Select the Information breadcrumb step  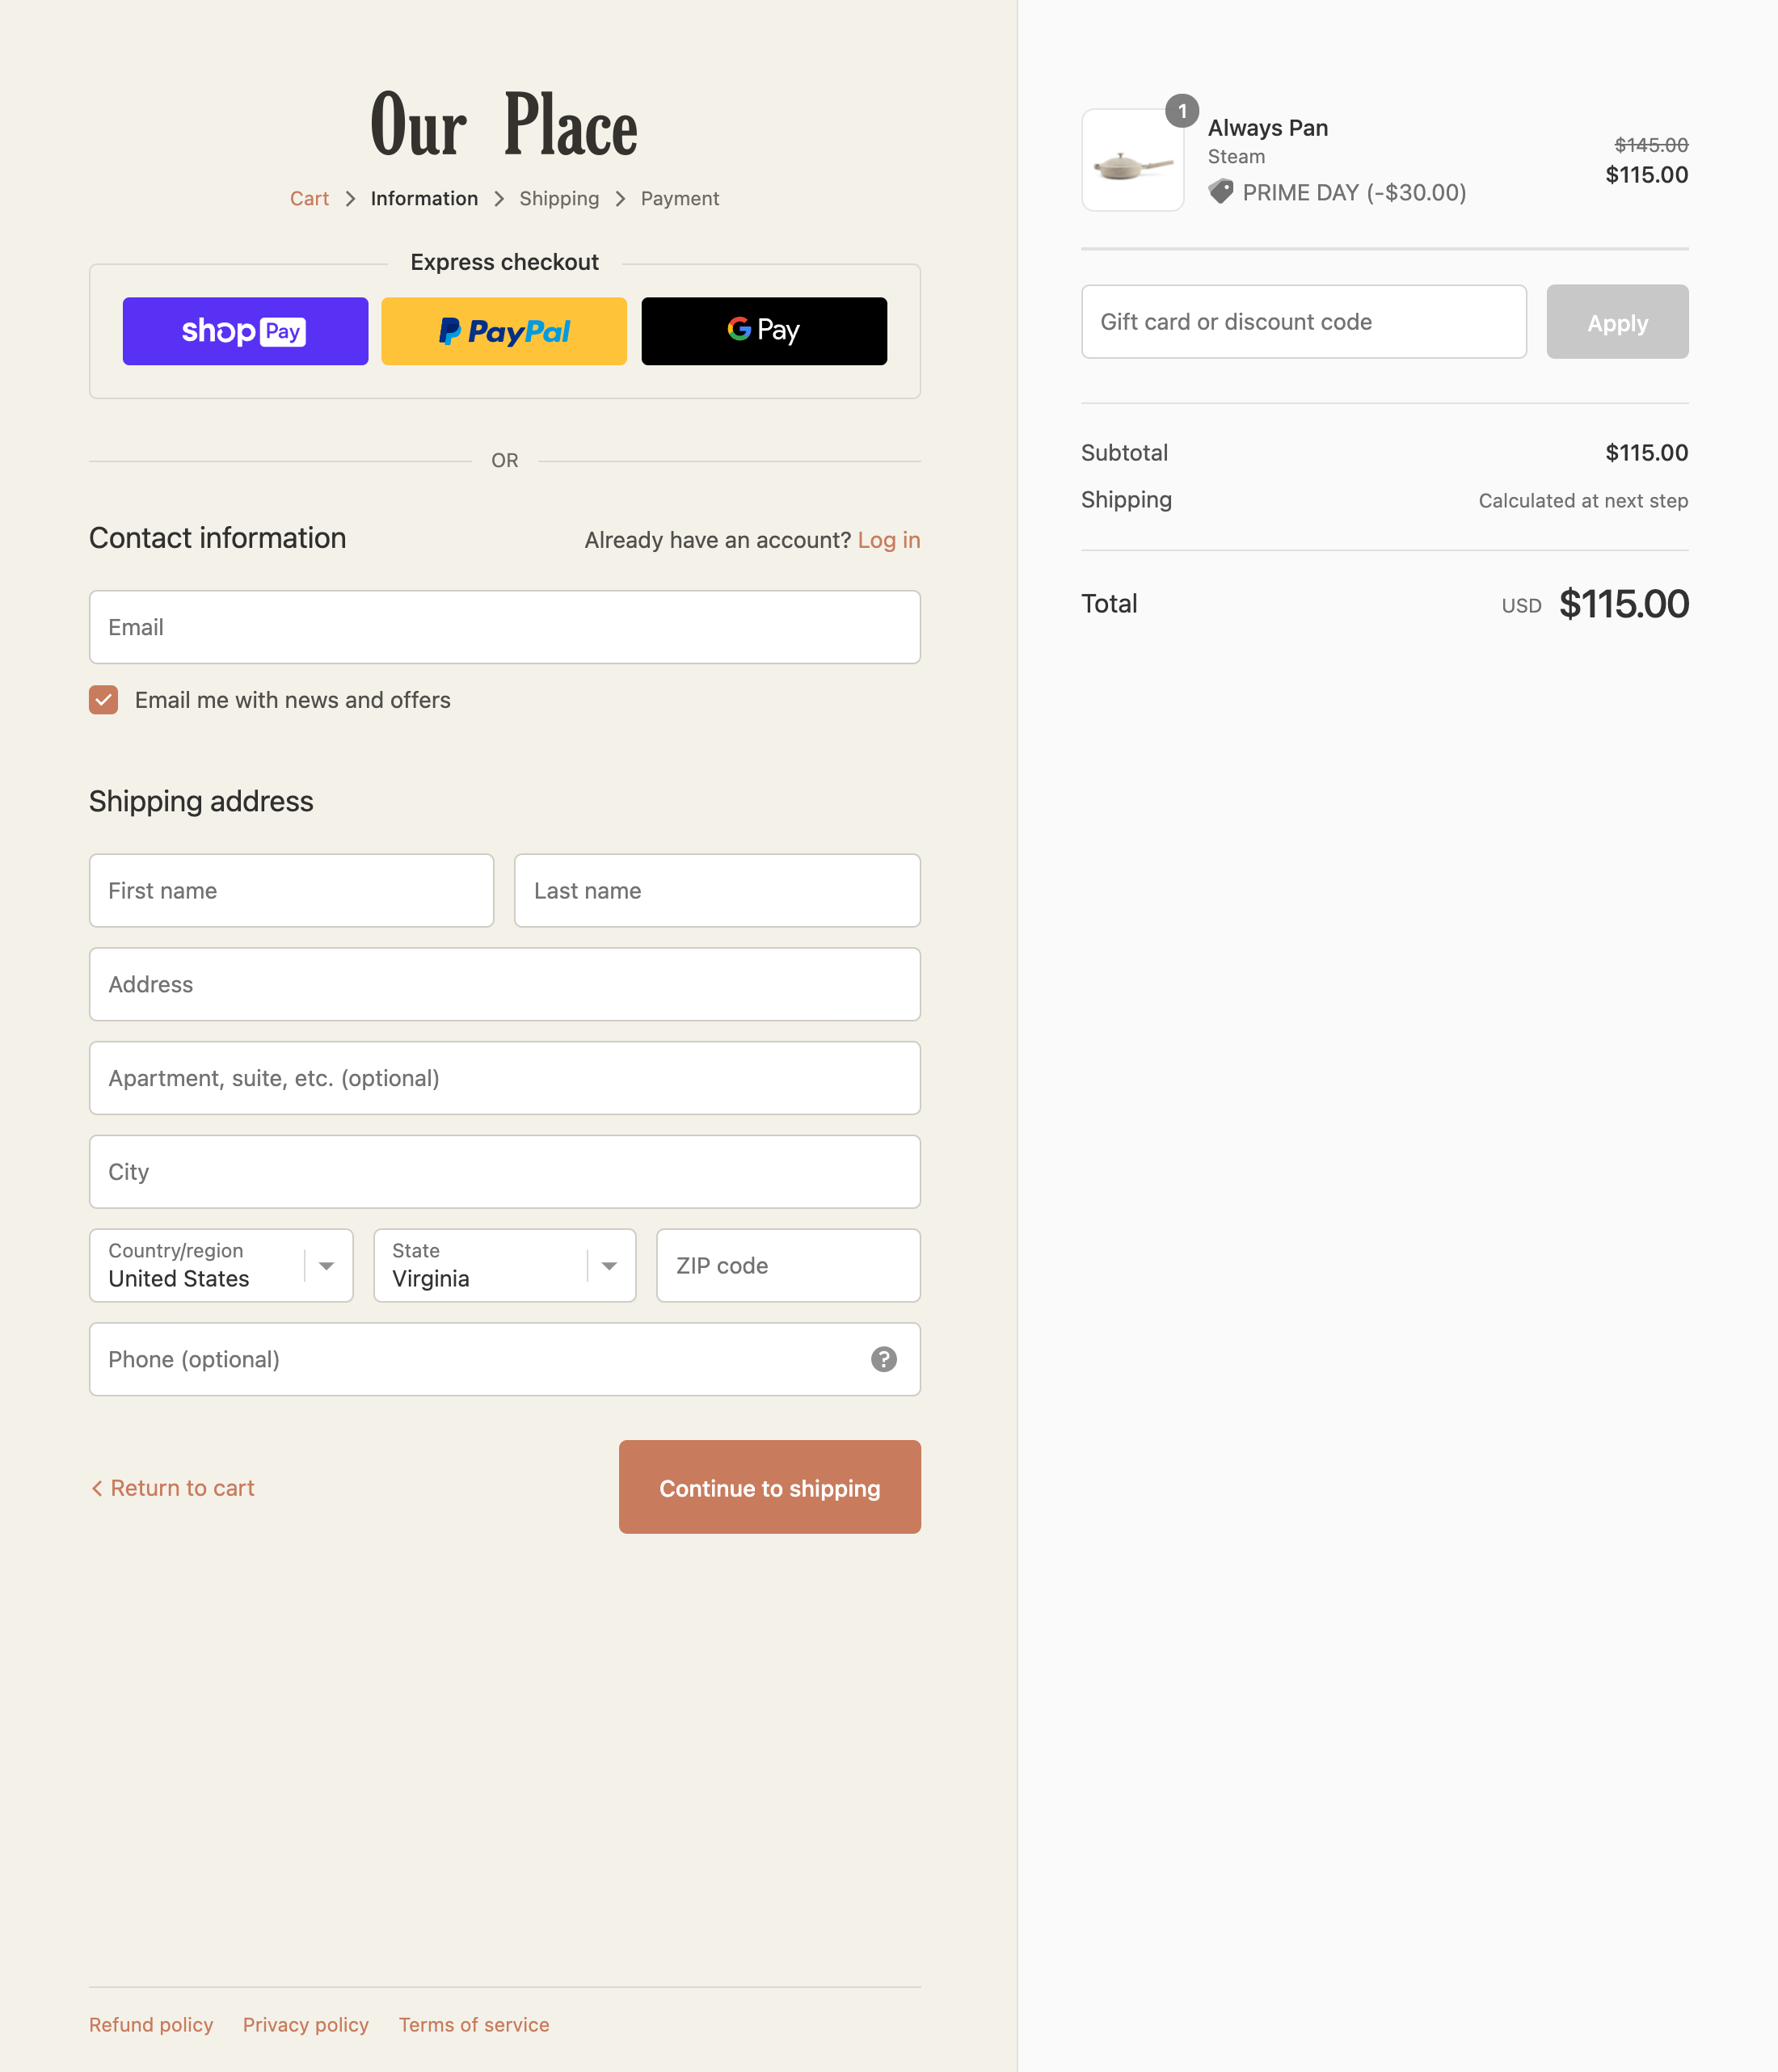[424, 198]
